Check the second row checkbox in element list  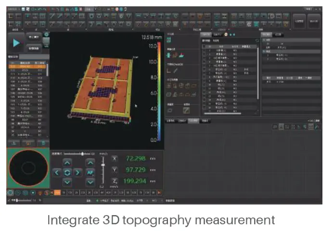tap(204, 55)
